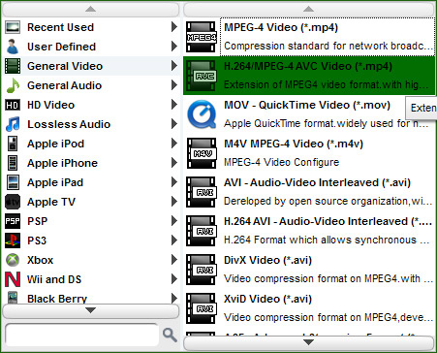The height and width of the screenshot is (353, 437).
Task: Click the Apple iPad device icon
Action: pos(13,182)
